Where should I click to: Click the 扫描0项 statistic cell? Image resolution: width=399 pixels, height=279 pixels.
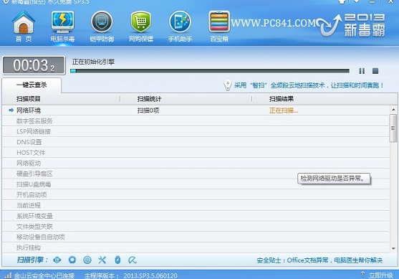click(x=148, y=110)
